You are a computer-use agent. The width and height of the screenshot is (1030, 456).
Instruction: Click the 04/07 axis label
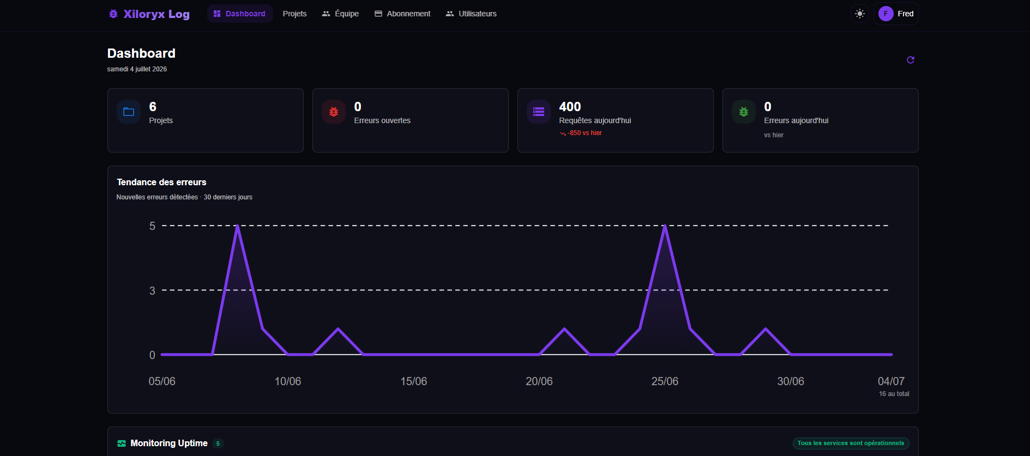click(892, 381)
